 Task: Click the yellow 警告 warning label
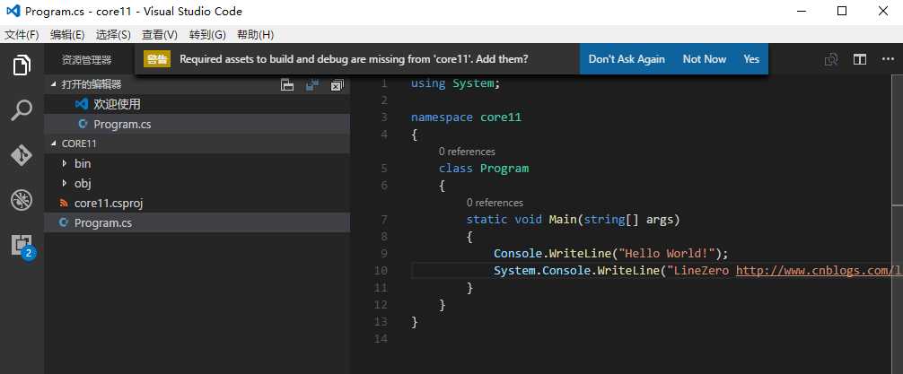click(157, 59)
